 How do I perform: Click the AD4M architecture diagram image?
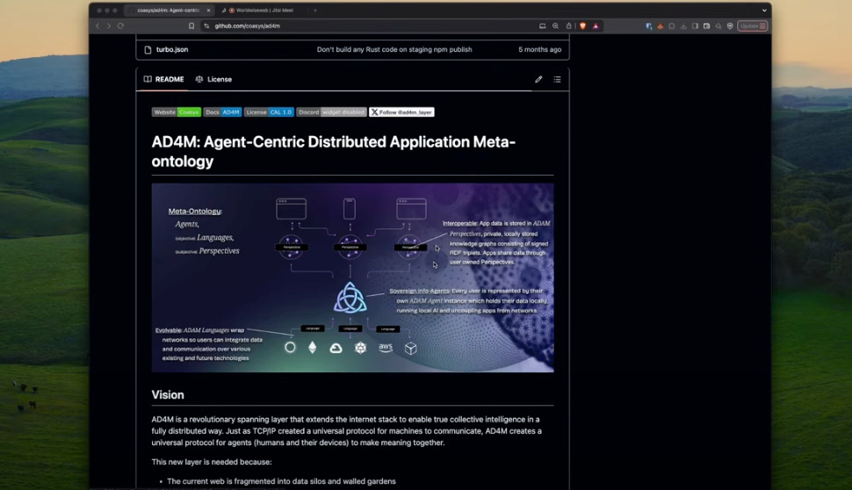click(352, 277)
